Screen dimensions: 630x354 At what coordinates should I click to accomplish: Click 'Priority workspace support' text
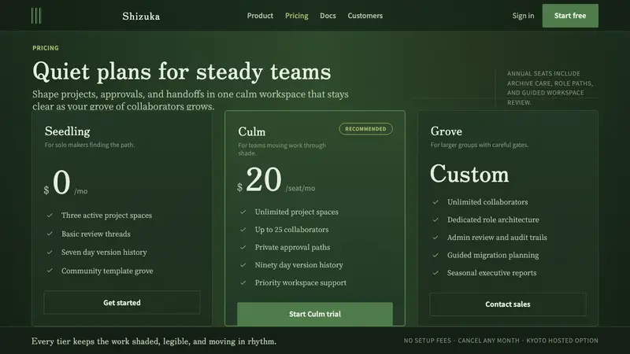pyautogui.click(x=301, y=282)
